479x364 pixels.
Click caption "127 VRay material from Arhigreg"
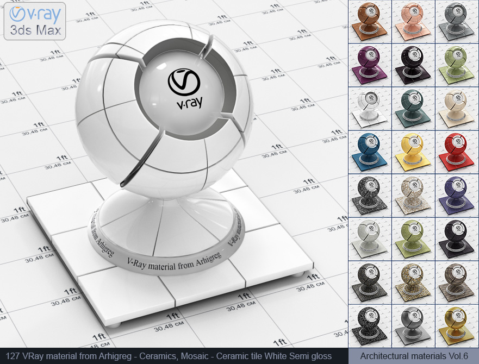pos(69,356)
